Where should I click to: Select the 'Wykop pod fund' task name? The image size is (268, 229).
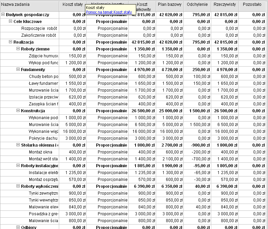43,63
